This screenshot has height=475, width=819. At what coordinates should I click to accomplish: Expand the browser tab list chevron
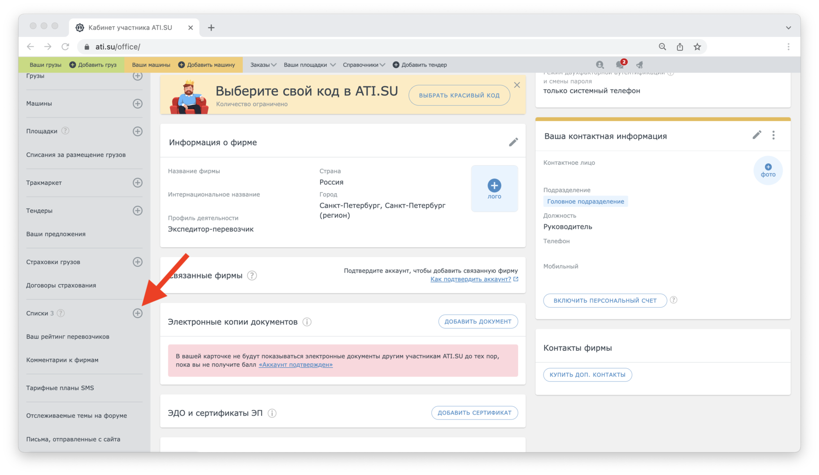point(788,28)
